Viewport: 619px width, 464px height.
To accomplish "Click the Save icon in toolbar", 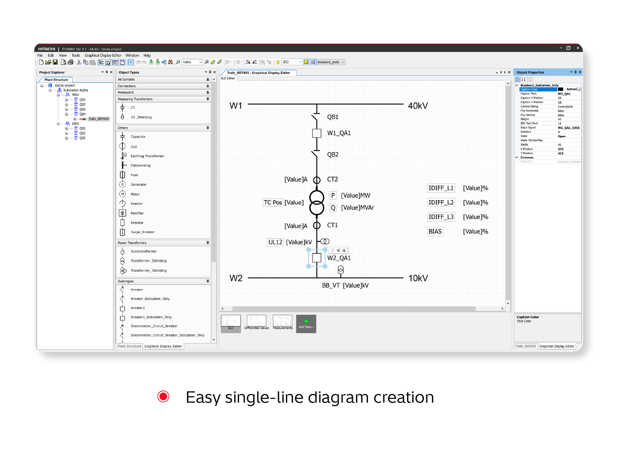I will click(55, 62).
